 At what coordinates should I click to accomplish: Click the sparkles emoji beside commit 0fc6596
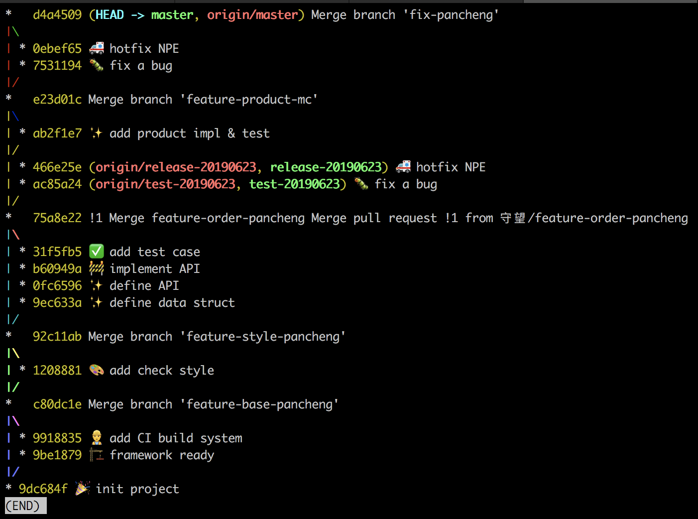click(97, 285)
